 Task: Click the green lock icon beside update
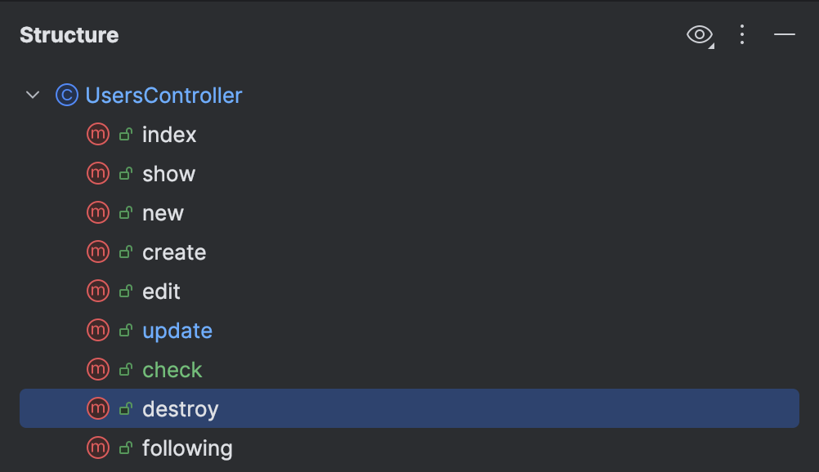point(126,330)
